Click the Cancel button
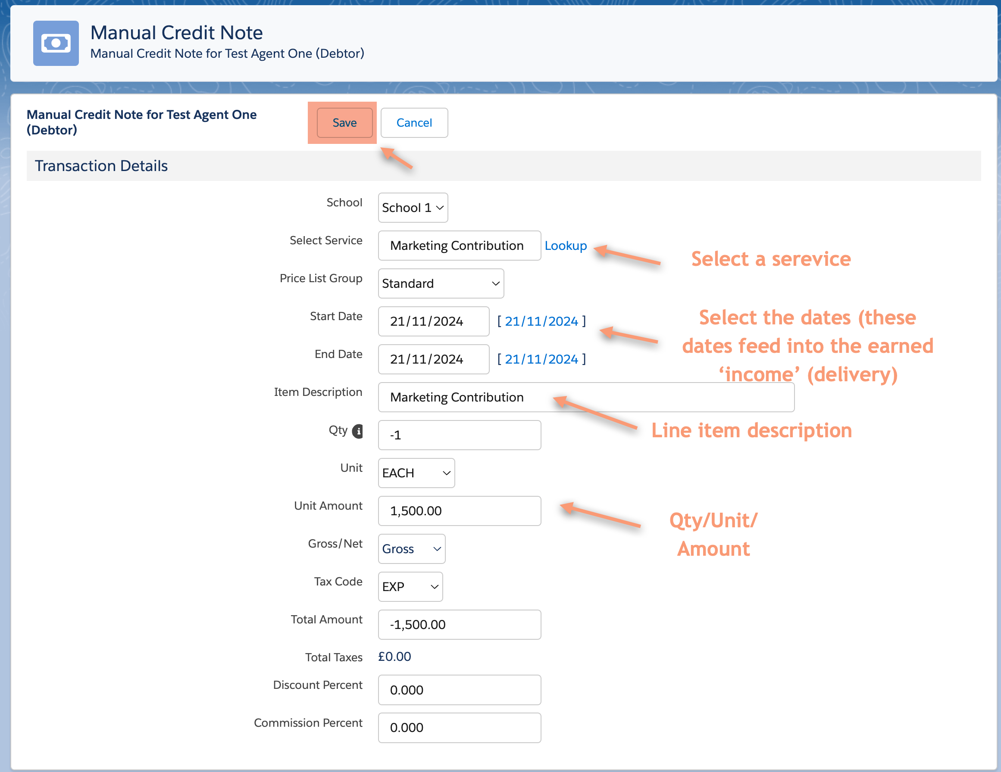The height and width of the screenshot is (772, 1001). click(x=413, y=122)
